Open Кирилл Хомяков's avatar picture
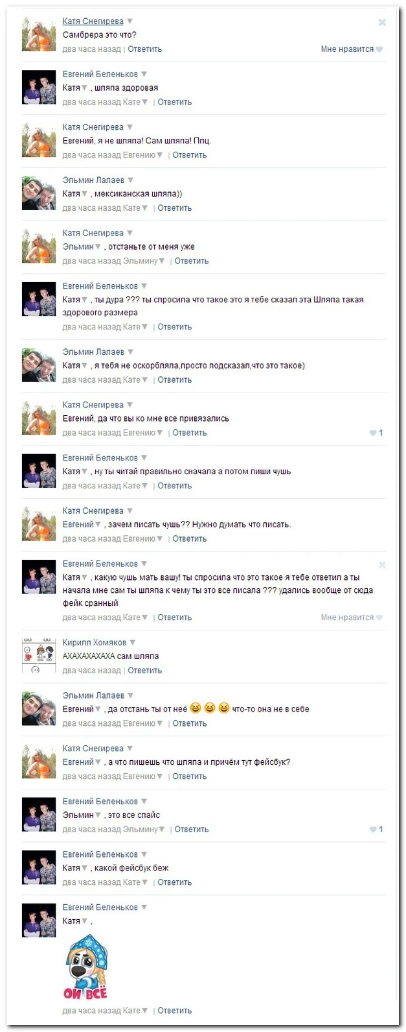406x1032 pixels. coord(39,656)
